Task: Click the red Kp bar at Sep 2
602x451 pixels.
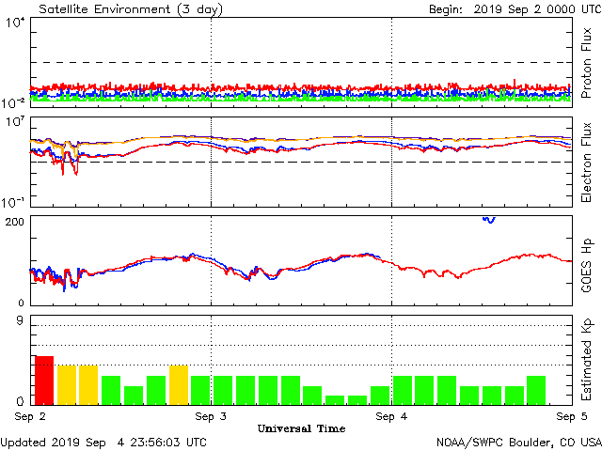Action: tap(44, 381)
